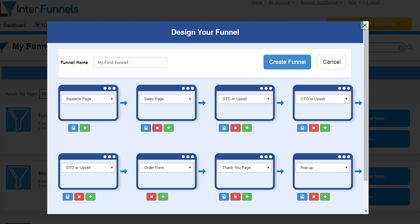Add a step after Order Form
Screen dimensions: 420x224
pos(163,197)
